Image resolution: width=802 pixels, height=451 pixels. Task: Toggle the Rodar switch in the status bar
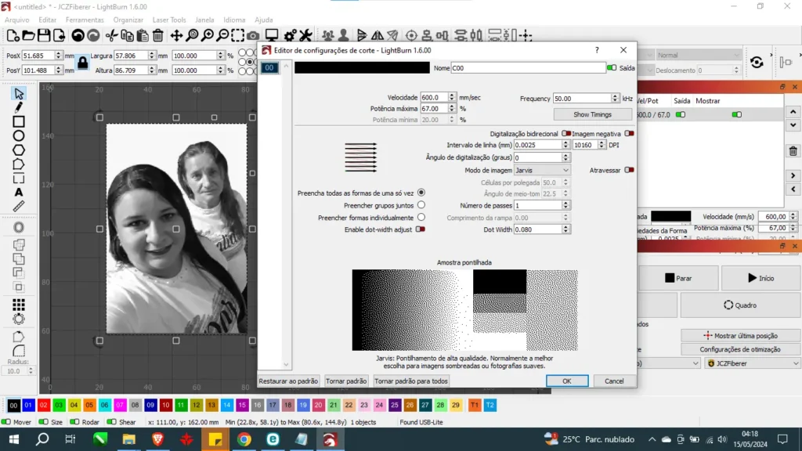[x=74, y=422]
